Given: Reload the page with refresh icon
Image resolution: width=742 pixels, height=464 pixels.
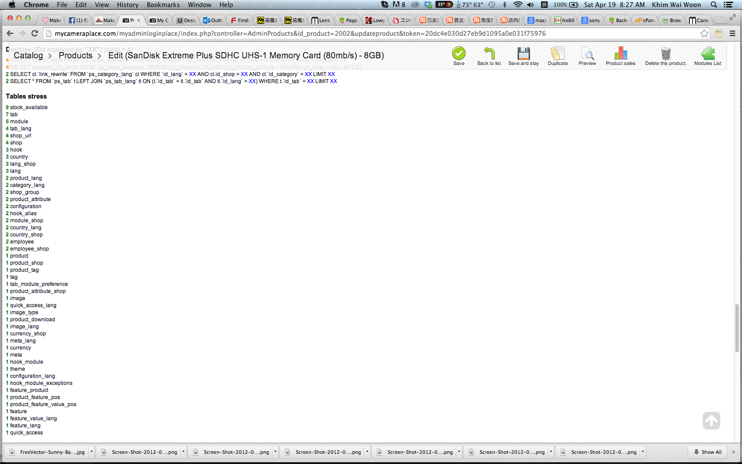Looking at the screenshot, I should (x=35, y=34).
